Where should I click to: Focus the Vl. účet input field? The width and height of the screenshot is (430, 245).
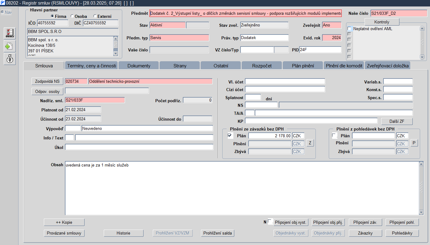point(285,81)
